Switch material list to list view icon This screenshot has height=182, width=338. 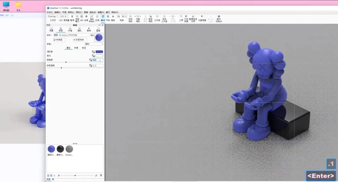point(48,175)
